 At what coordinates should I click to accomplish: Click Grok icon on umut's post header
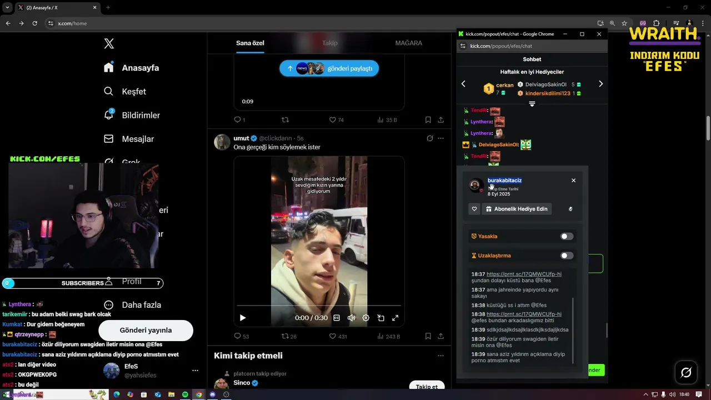[429, 138]
